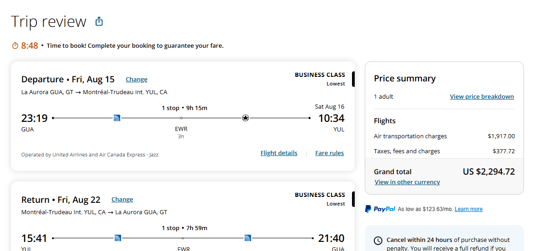This screenshot has height=251, width=533.
Task: Click the Air Canada maple leaf logo
Action: pos(246,118)
